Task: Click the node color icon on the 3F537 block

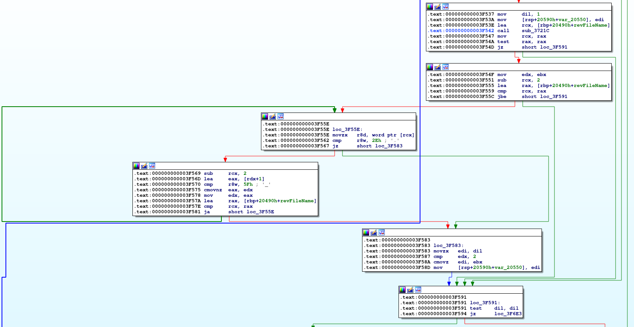Action: click(x=430, y=7)
